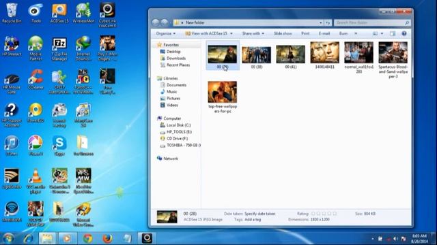Screen dimensions: 437x245
Task: Select the VLC media player desktop icon
Action: [x=36, y=181]
